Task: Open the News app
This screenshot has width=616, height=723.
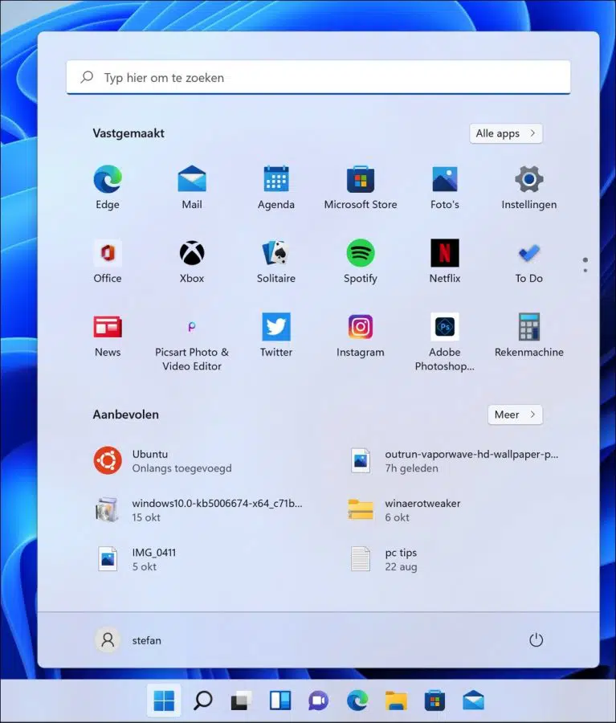Action: 108,335
